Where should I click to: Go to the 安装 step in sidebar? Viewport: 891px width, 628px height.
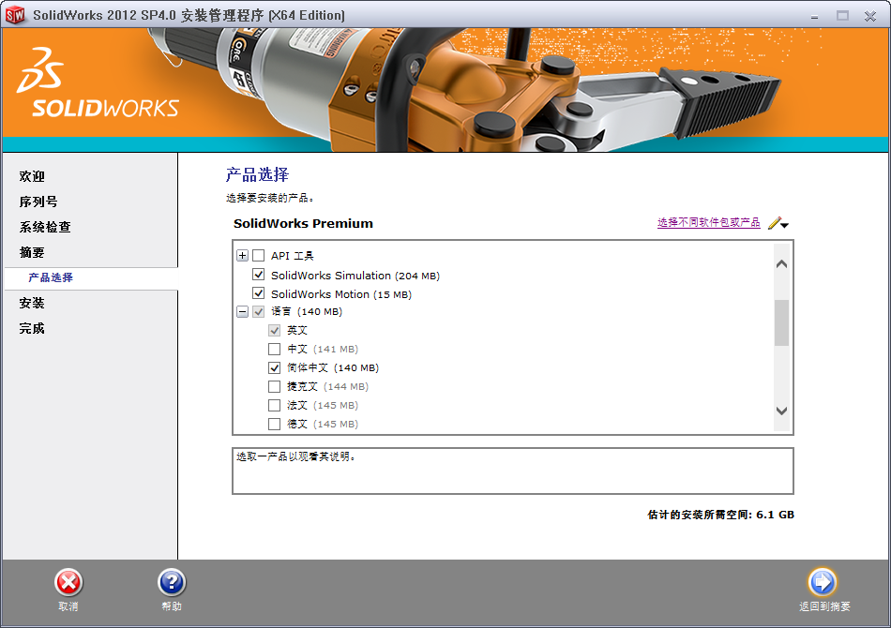coord(32,303)
